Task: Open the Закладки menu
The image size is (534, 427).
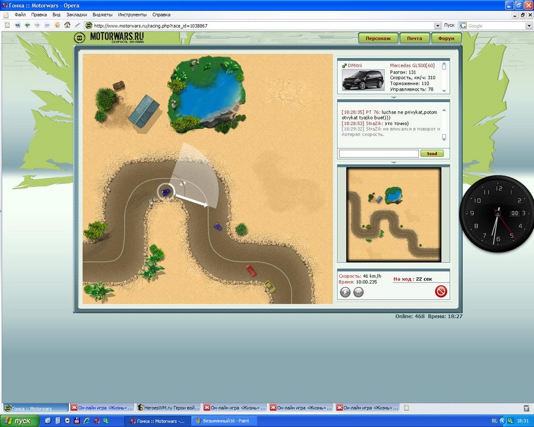Action: (x=76, y=15)
